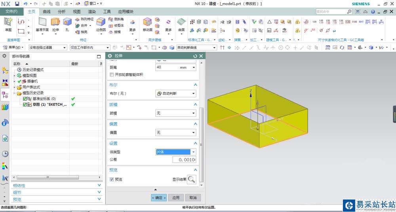
Task: Switch to the 应用模块 ribbon tab
Action: coord(126,11)
